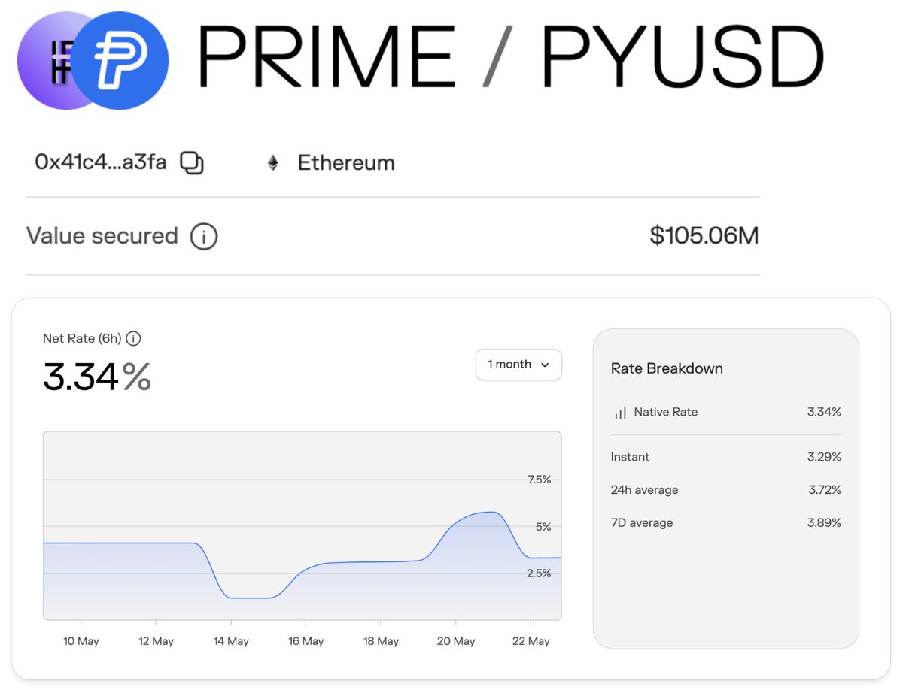The width and height of the screenshot is (903, 693).
Task: Click the Ethereum network label
Action: [346, 163]
